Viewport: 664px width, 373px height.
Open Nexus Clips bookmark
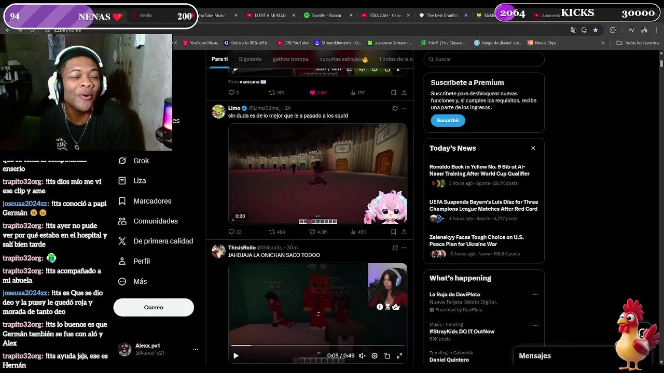pyautogui.click(x=542, y=42)
